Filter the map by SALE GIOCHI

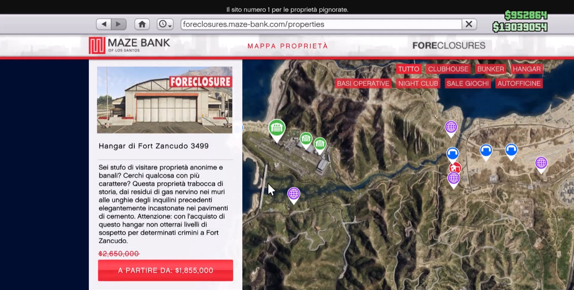tap(468, 83)
